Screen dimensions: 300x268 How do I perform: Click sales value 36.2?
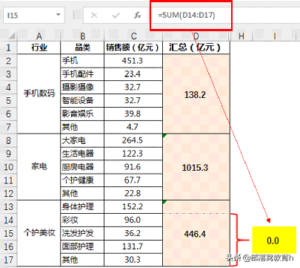coord(133,233)
